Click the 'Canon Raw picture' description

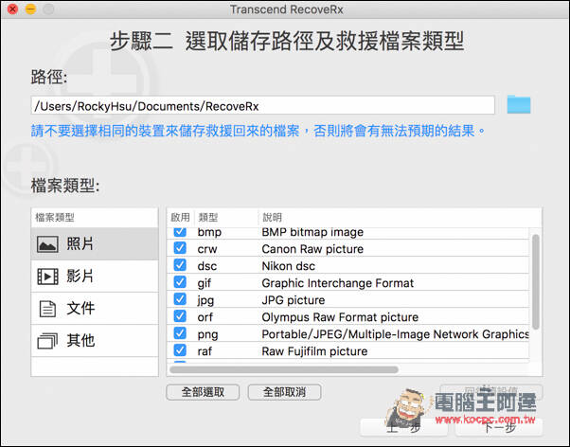(x=312, y=249)
